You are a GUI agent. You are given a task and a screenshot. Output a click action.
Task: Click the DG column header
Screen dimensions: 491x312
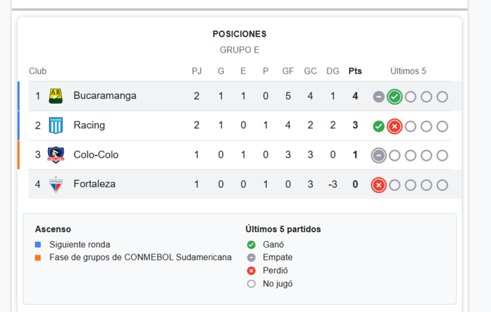tap(333, 71)
